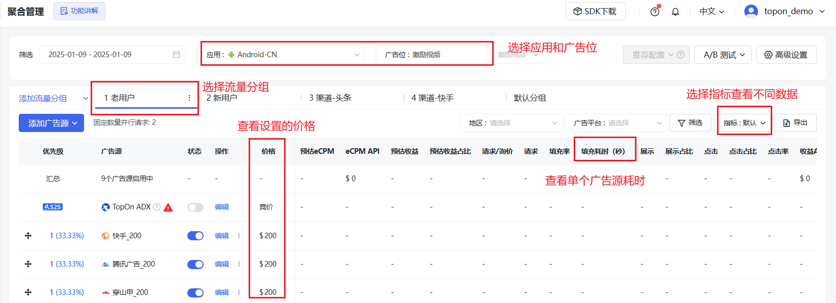
Task: Click the 腾讯广告 platform logo icon
Action: pyautogui.click(x=106, y=264)
